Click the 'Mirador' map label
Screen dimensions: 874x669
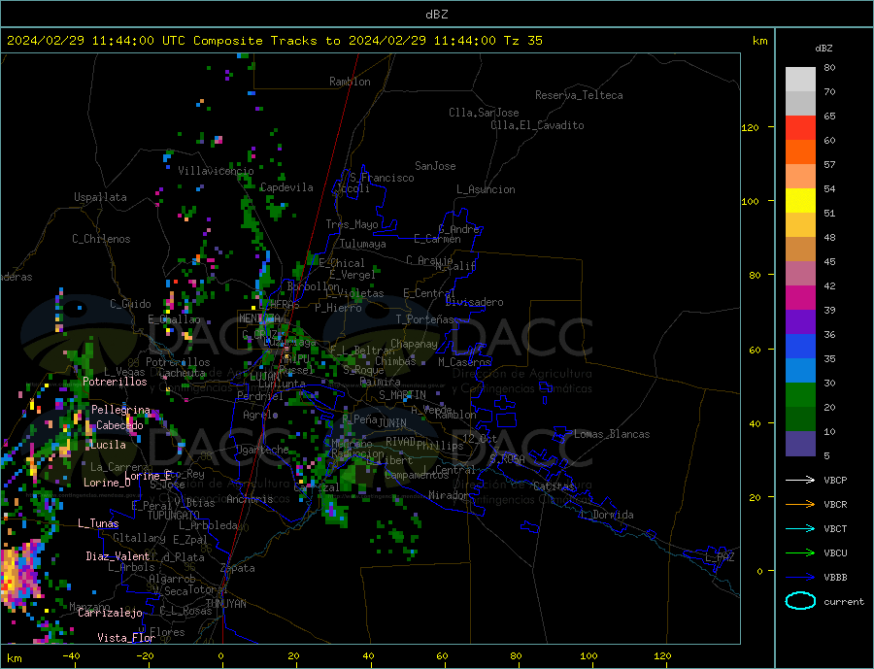(450, 495)
